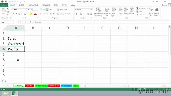Apply the red font color
The width and height of the screenshot is (171, 96).
[35, 14]
